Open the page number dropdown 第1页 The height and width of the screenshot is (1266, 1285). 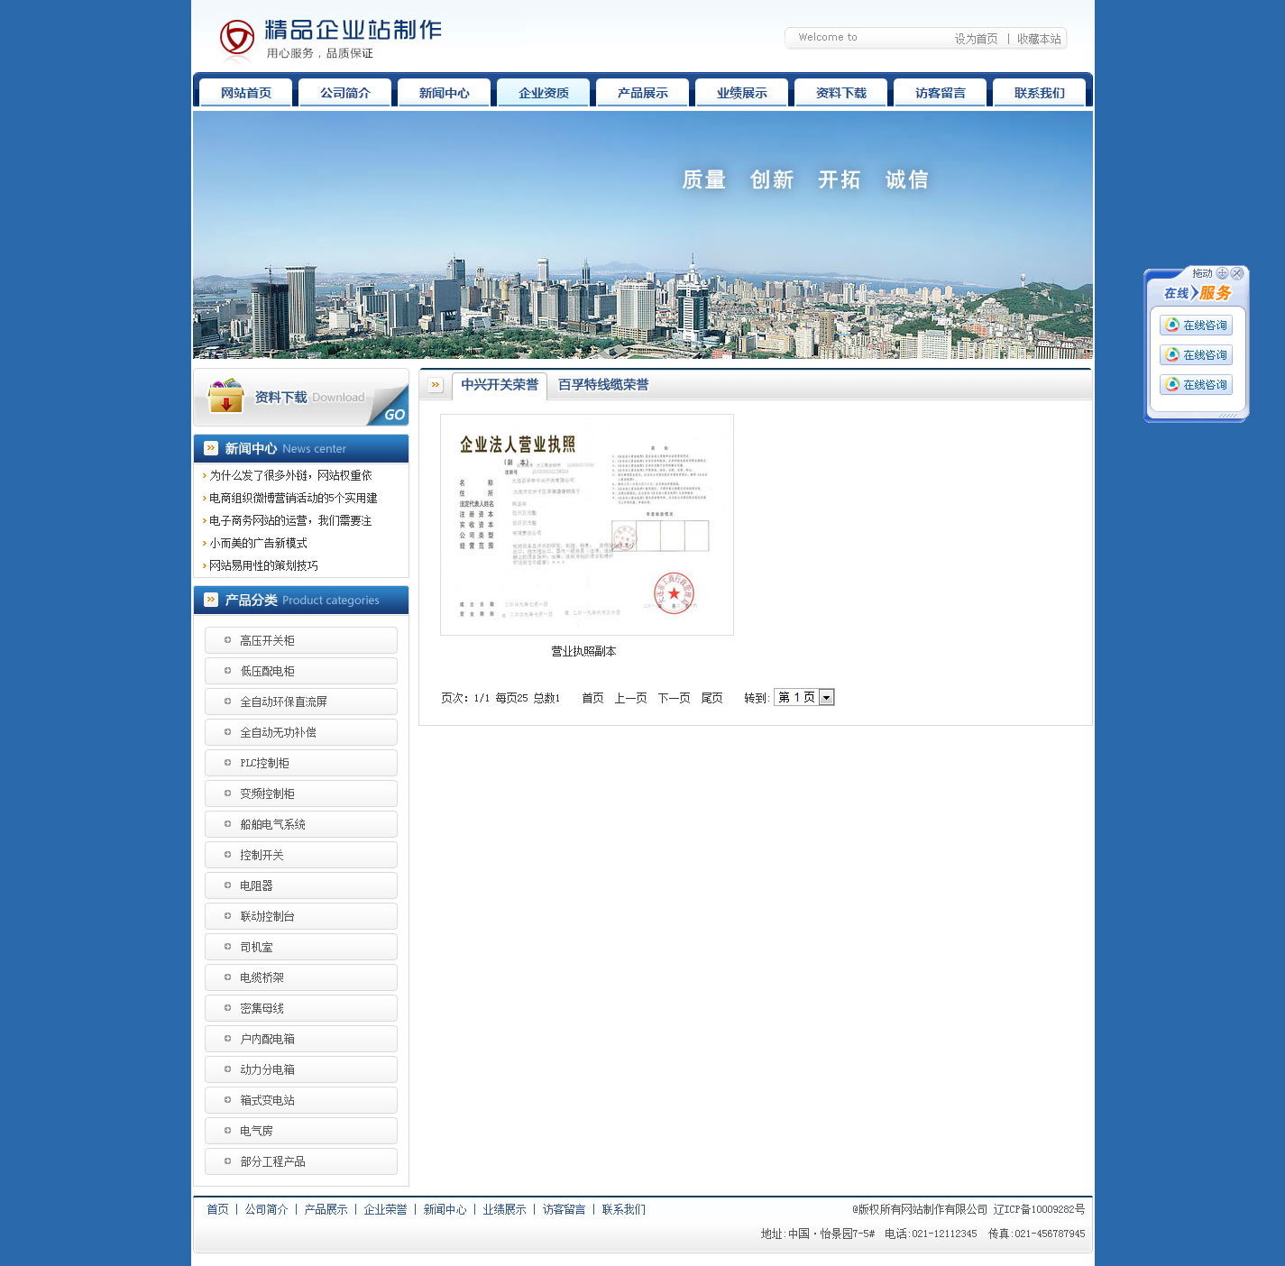826,697
